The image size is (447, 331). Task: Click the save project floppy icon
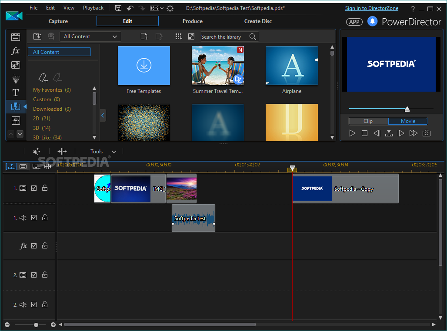click(x=118, y=8)
